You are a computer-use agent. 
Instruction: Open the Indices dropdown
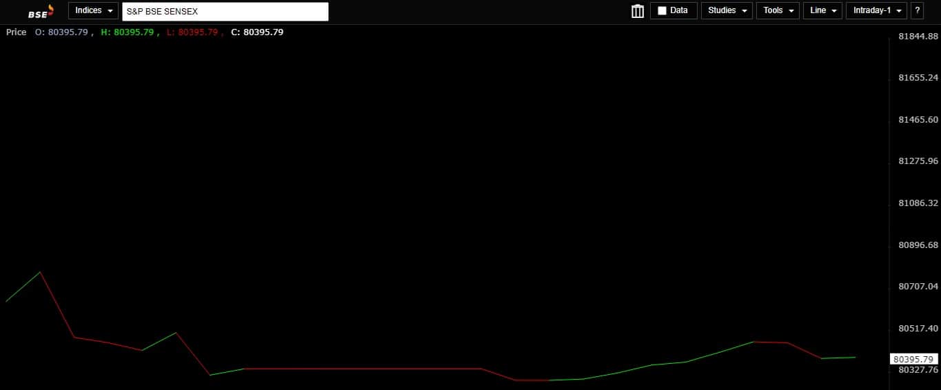point(93,11)
